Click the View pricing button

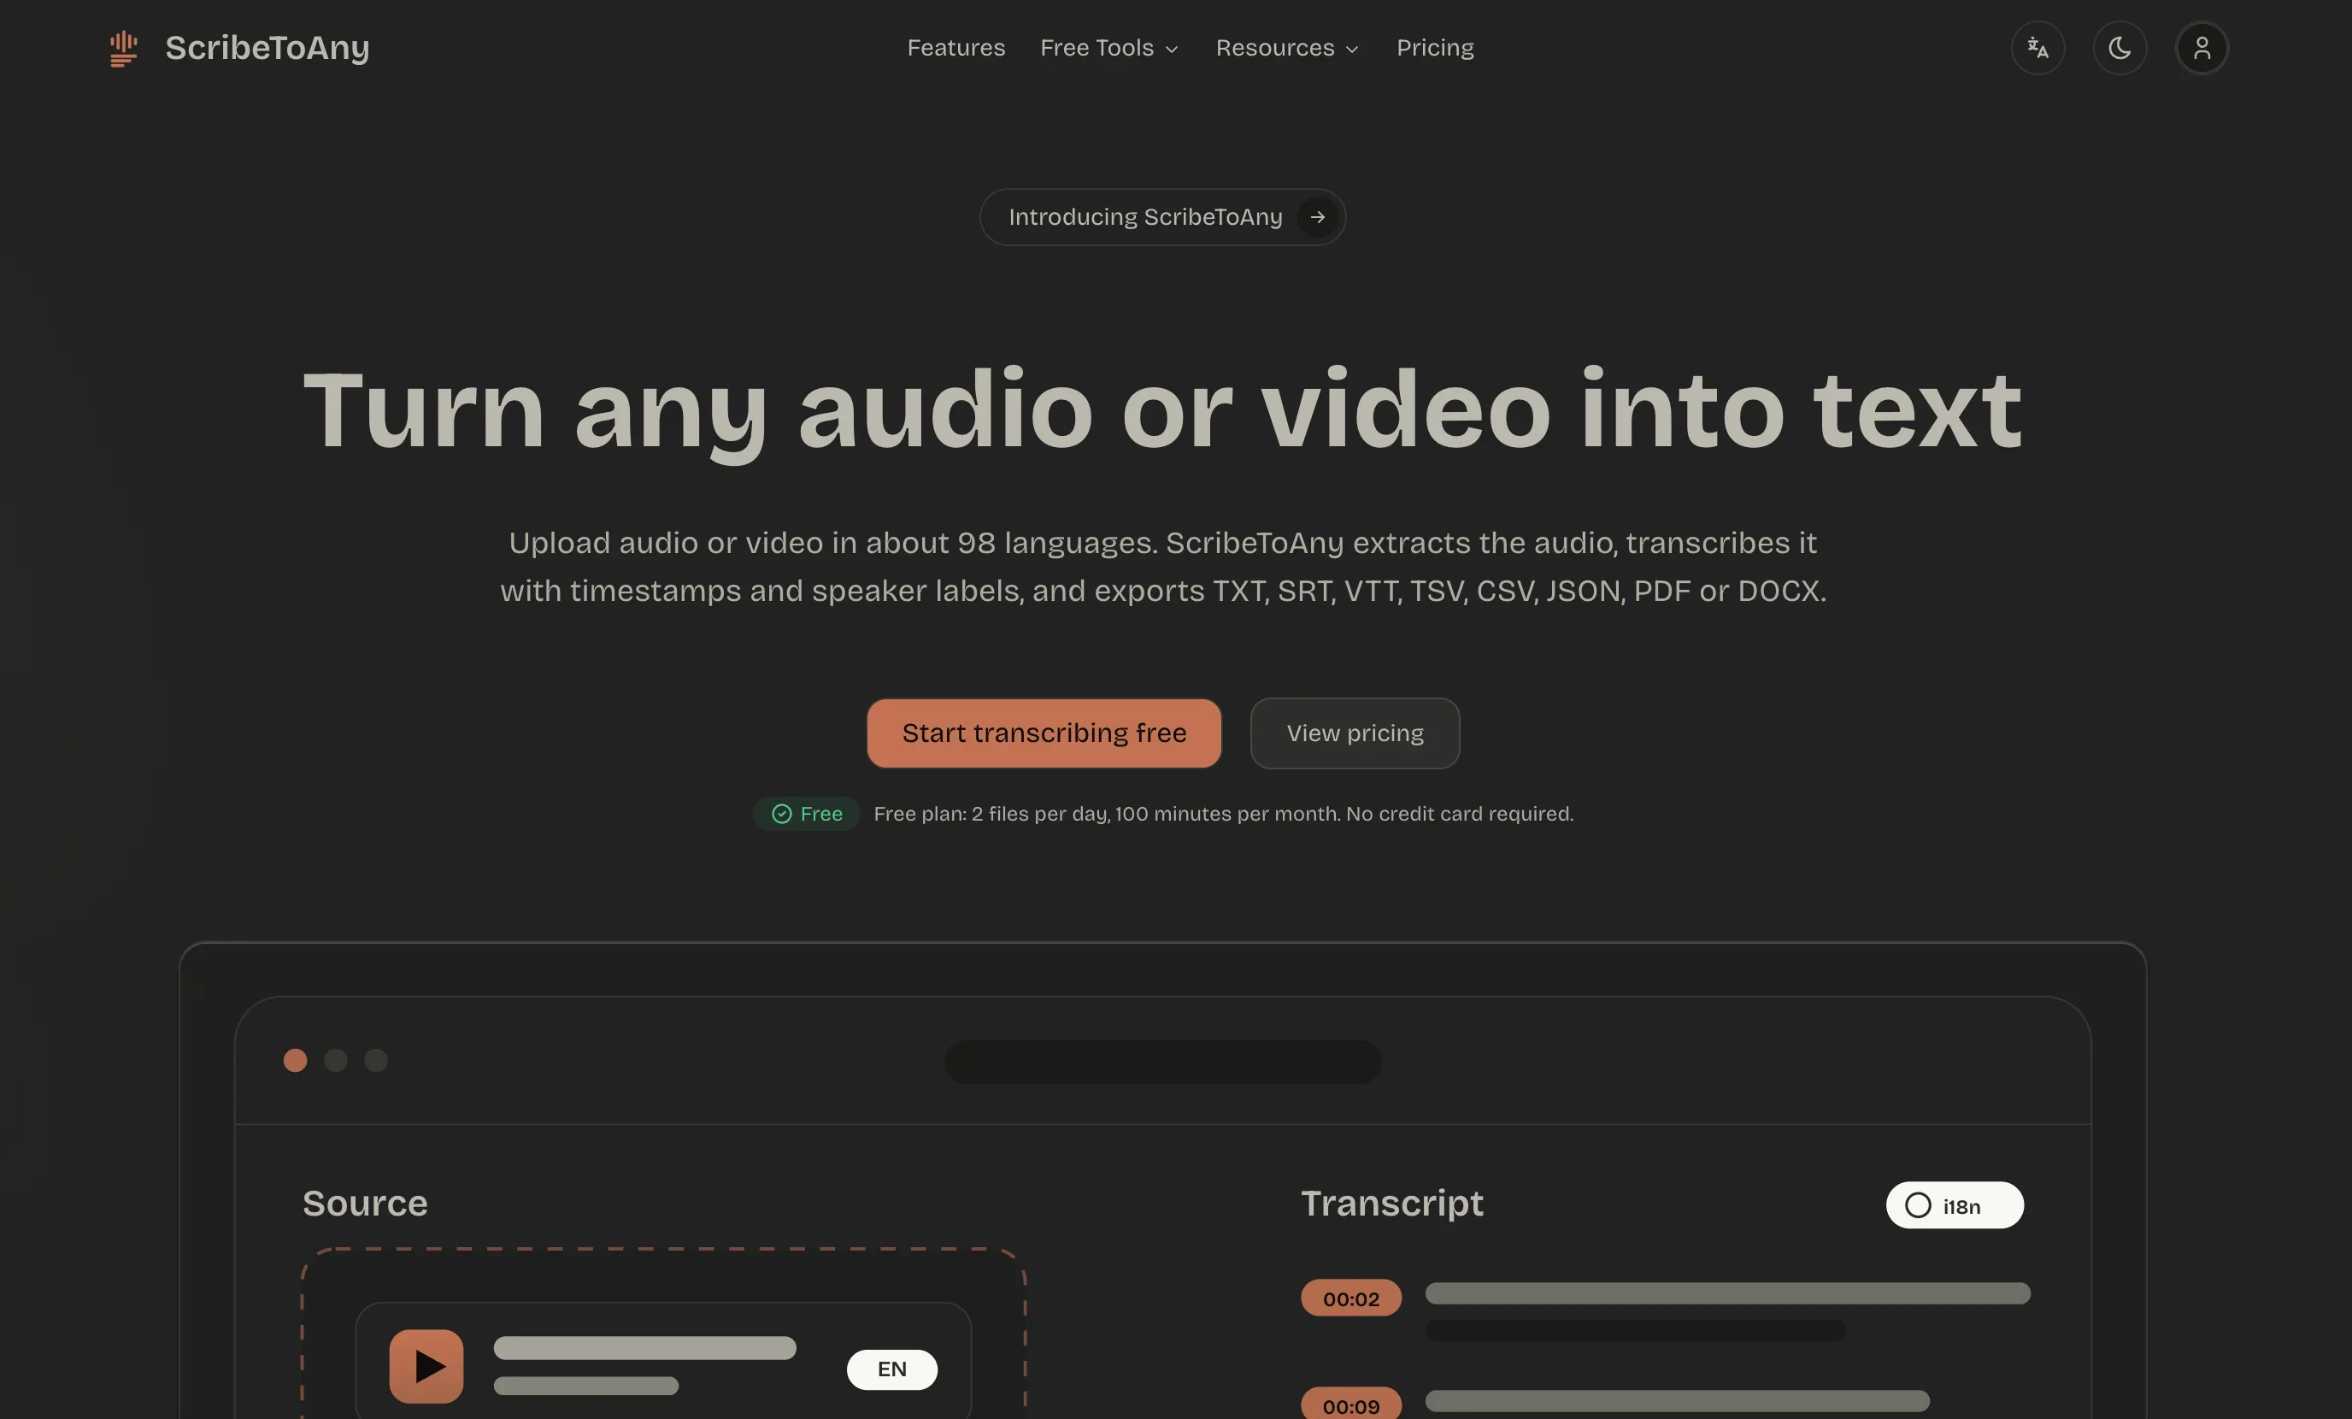pyautogui.click(x=1355, y=733)
